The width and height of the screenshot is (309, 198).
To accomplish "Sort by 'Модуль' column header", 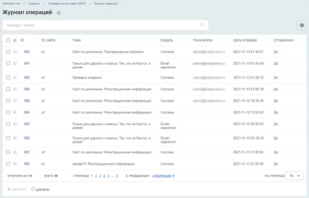I will (x=167, y=40).
